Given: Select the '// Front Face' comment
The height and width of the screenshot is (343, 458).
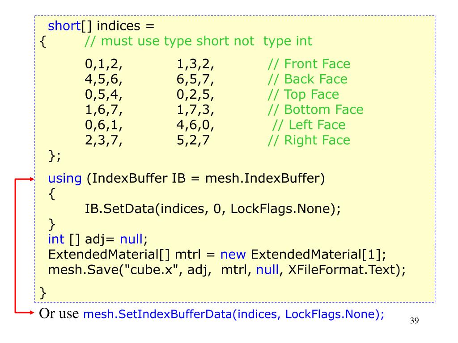Looking at the screenshot, I should pos(309,64).
